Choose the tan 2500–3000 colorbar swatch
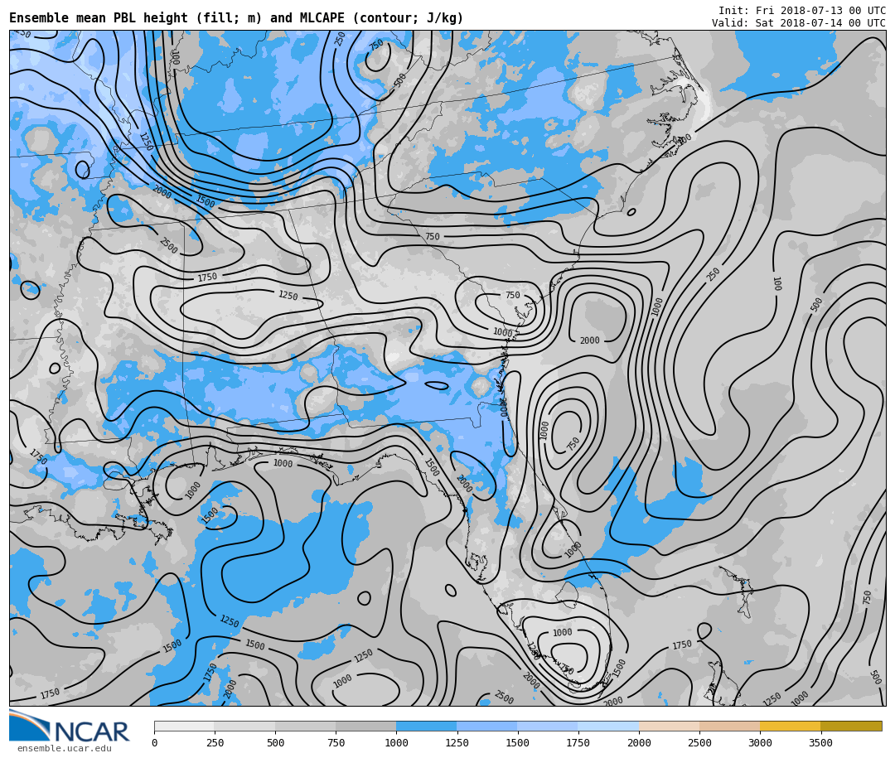Image resolution: width=895 pixels, height=758 pixels. (x=729, y=726)
